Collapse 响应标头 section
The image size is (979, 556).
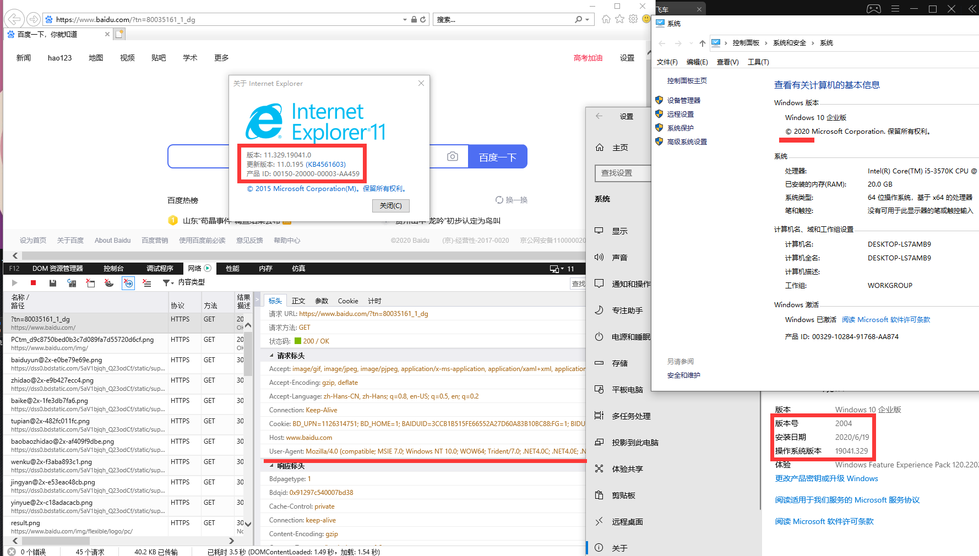pos(271,466)
